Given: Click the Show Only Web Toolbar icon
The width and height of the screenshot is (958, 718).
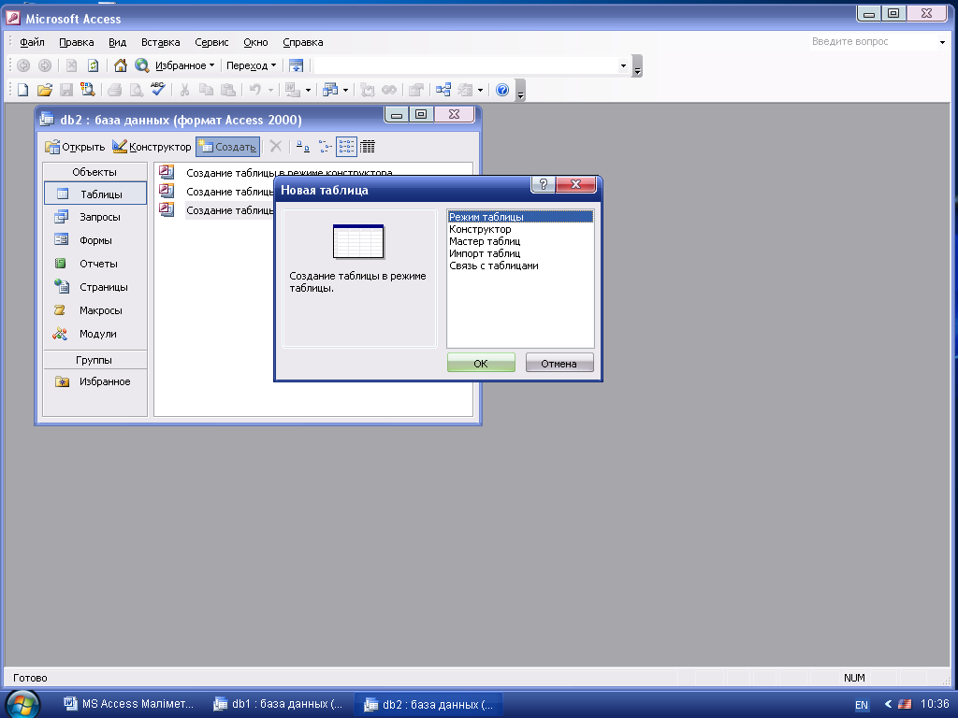Looking at the screenshot, I should click(x=297, y=65).
